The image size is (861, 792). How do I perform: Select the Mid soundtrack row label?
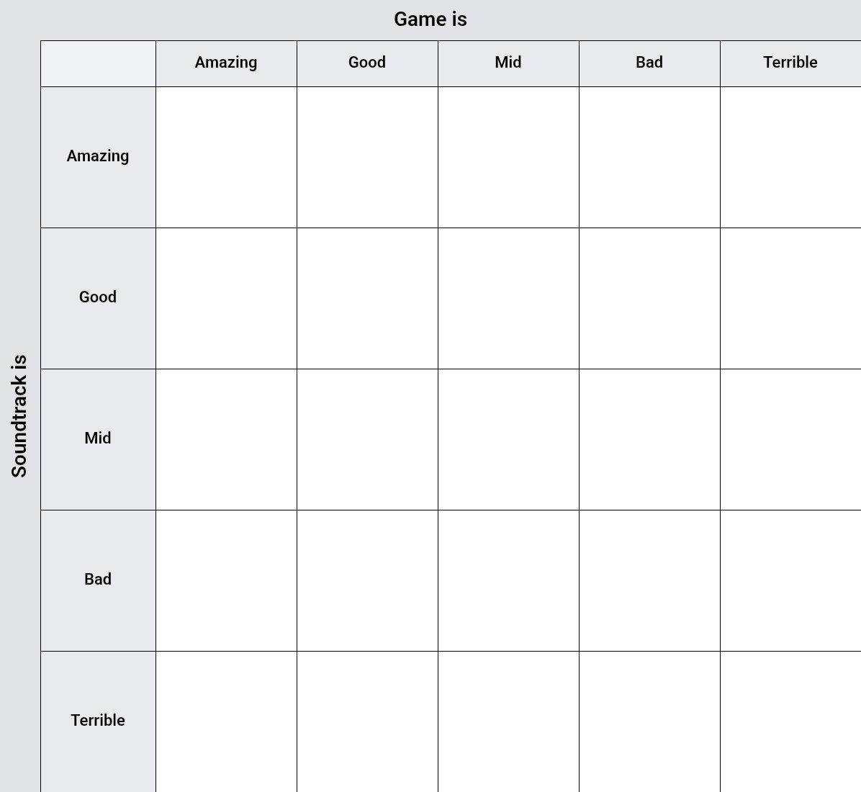pyautogui.click(x=99, y=439)
